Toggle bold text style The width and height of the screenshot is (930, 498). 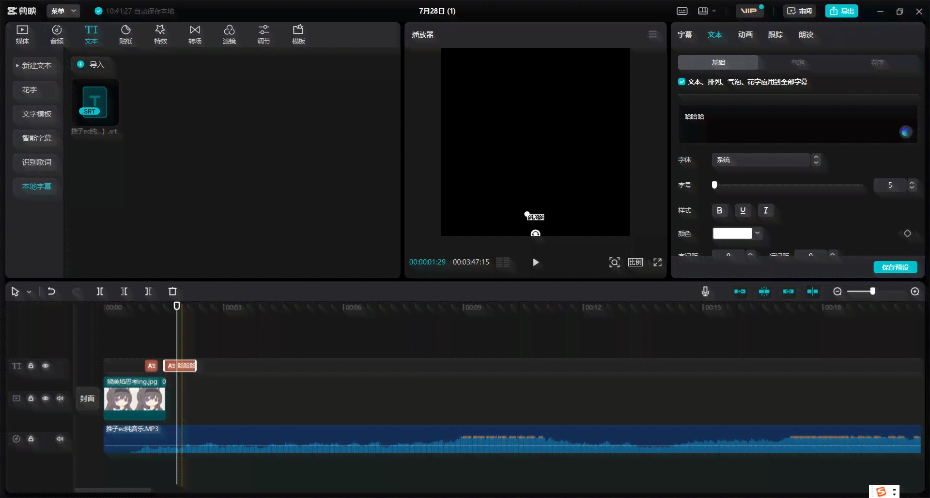click(719, 210)
